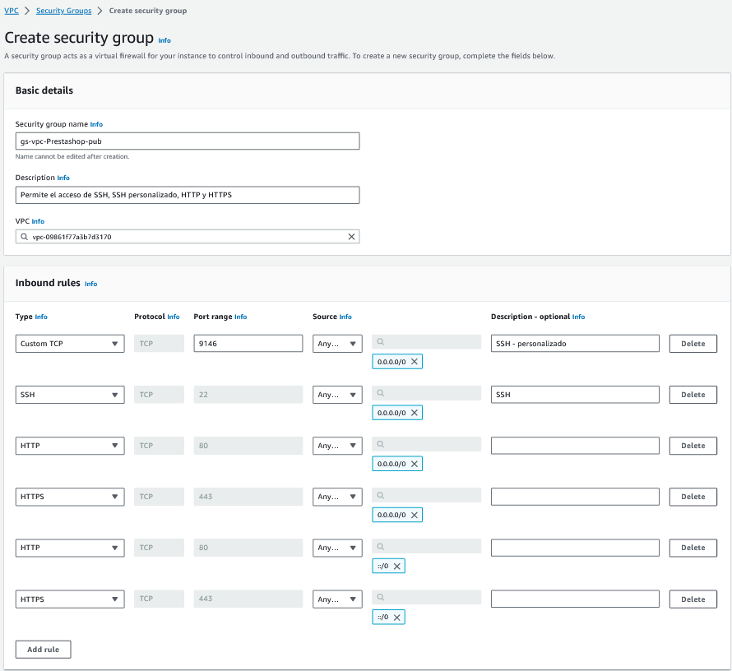Remove 0.0.0.0/0 chip from first HTTPS rule

[415, 516]
